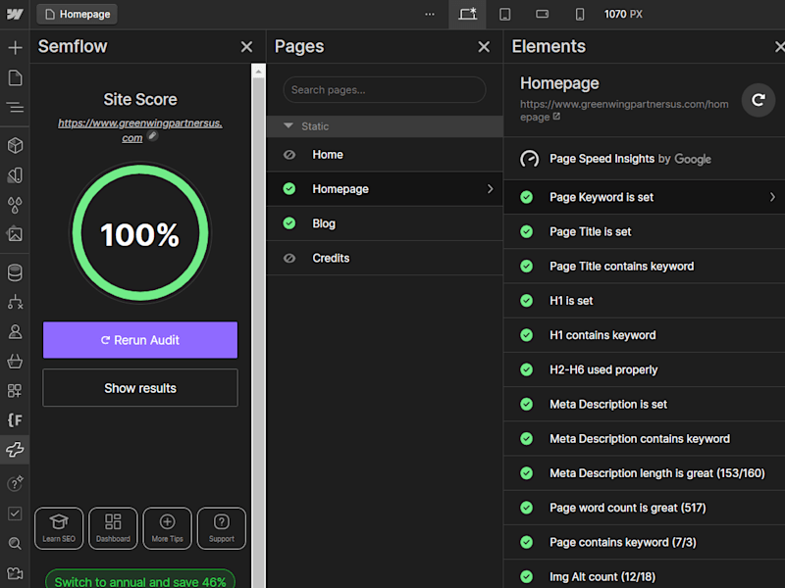Select Meta Description length is great row
785x588 pixels.
(645, 473)
